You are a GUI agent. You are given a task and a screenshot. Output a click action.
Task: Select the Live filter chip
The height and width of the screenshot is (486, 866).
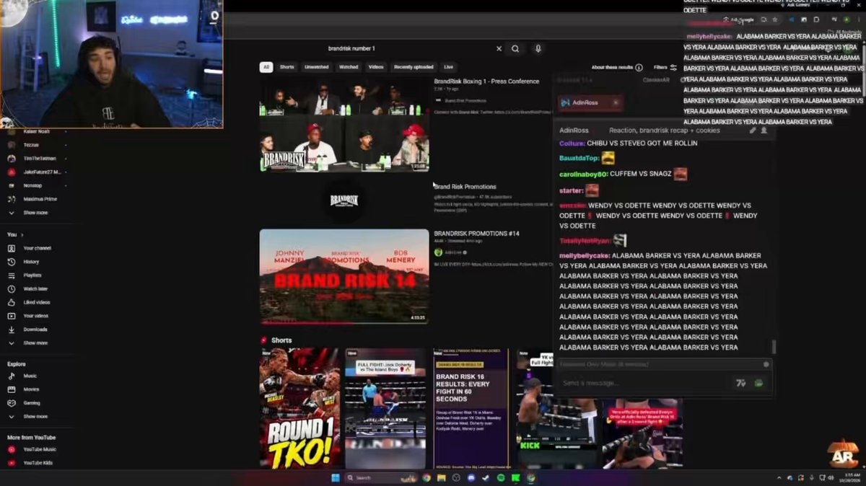pos(448,67)
